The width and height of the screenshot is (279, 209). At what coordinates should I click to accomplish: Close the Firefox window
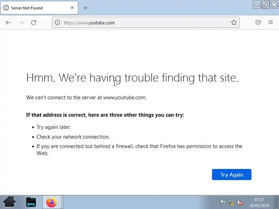coord(274,5)
